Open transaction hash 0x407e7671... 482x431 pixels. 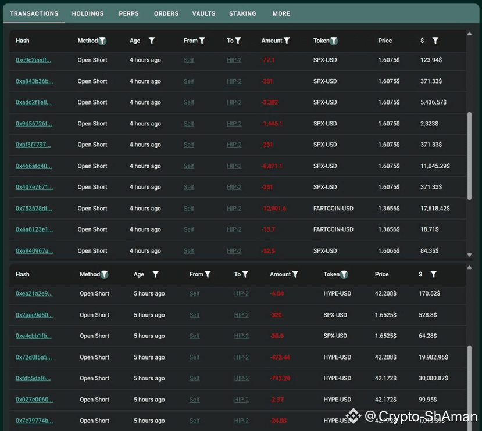(x=34, y=187)
